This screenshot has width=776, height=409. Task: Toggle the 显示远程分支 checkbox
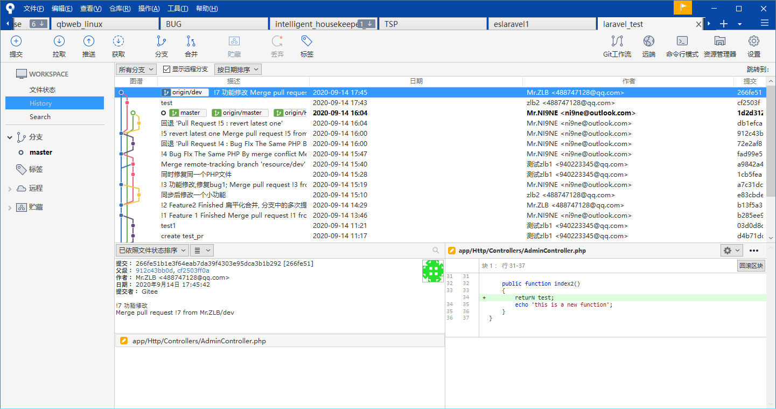167,70
